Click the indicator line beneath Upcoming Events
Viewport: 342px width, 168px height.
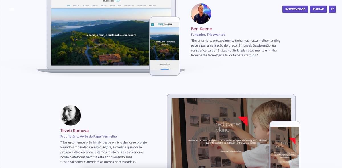click(x=165, y=66)
